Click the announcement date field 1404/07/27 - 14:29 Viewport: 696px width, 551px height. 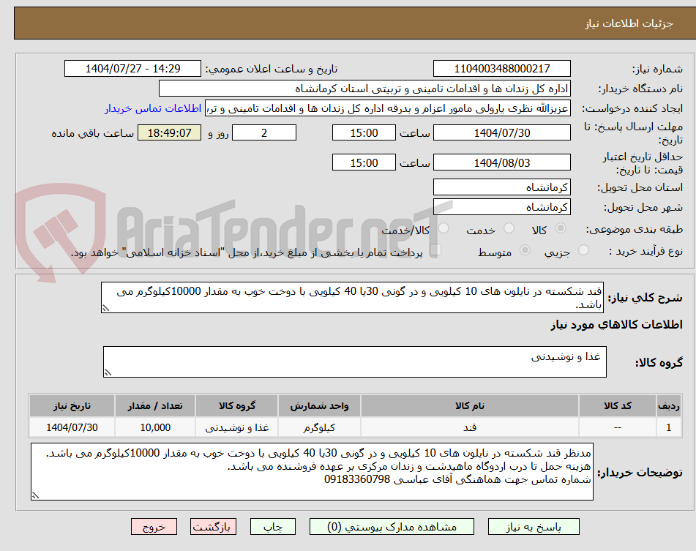coord(132,69)
